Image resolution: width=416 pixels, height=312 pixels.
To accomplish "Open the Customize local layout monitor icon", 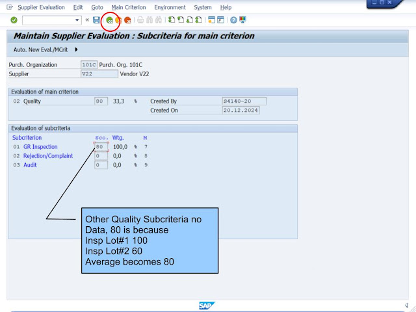I will [x=242, y=20].
